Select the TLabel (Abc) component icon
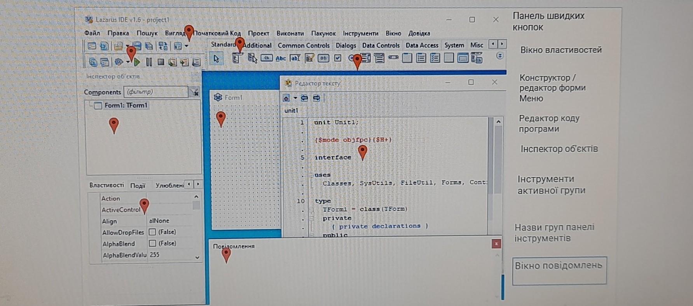 click(281, 58)
